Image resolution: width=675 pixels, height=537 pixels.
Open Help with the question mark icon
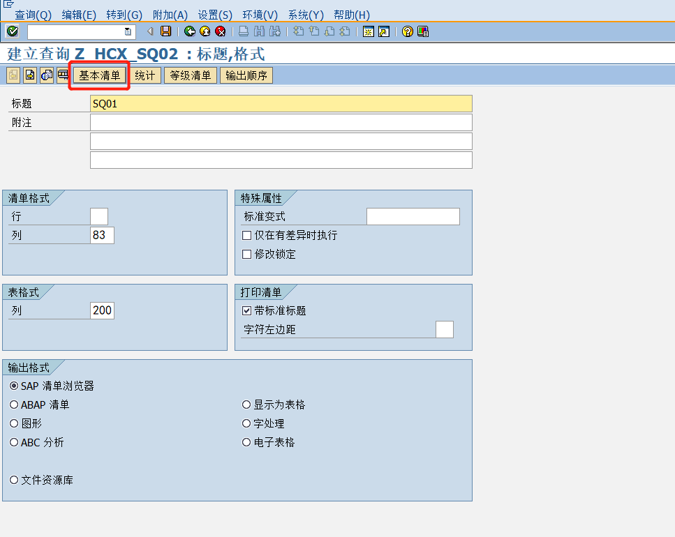click(406, 31)
